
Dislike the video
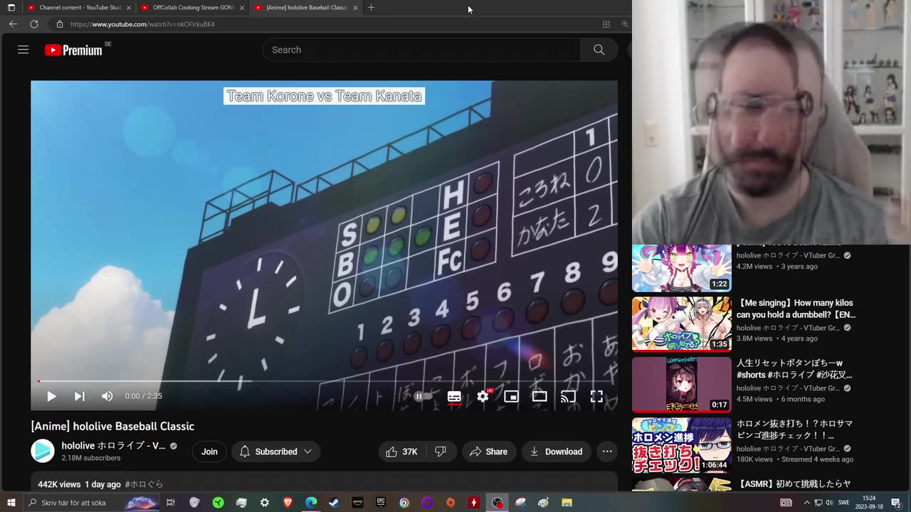coord(441,452)
